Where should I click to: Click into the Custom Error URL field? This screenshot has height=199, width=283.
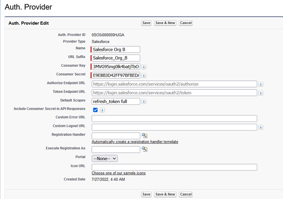tap(174, 118)
